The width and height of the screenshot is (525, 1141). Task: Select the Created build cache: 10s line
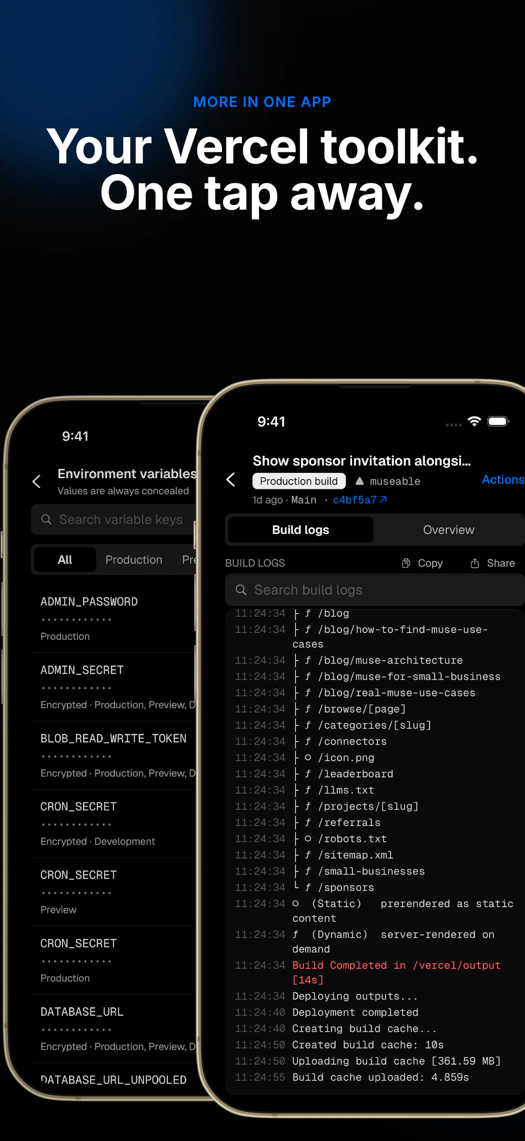coord(339,1044)
